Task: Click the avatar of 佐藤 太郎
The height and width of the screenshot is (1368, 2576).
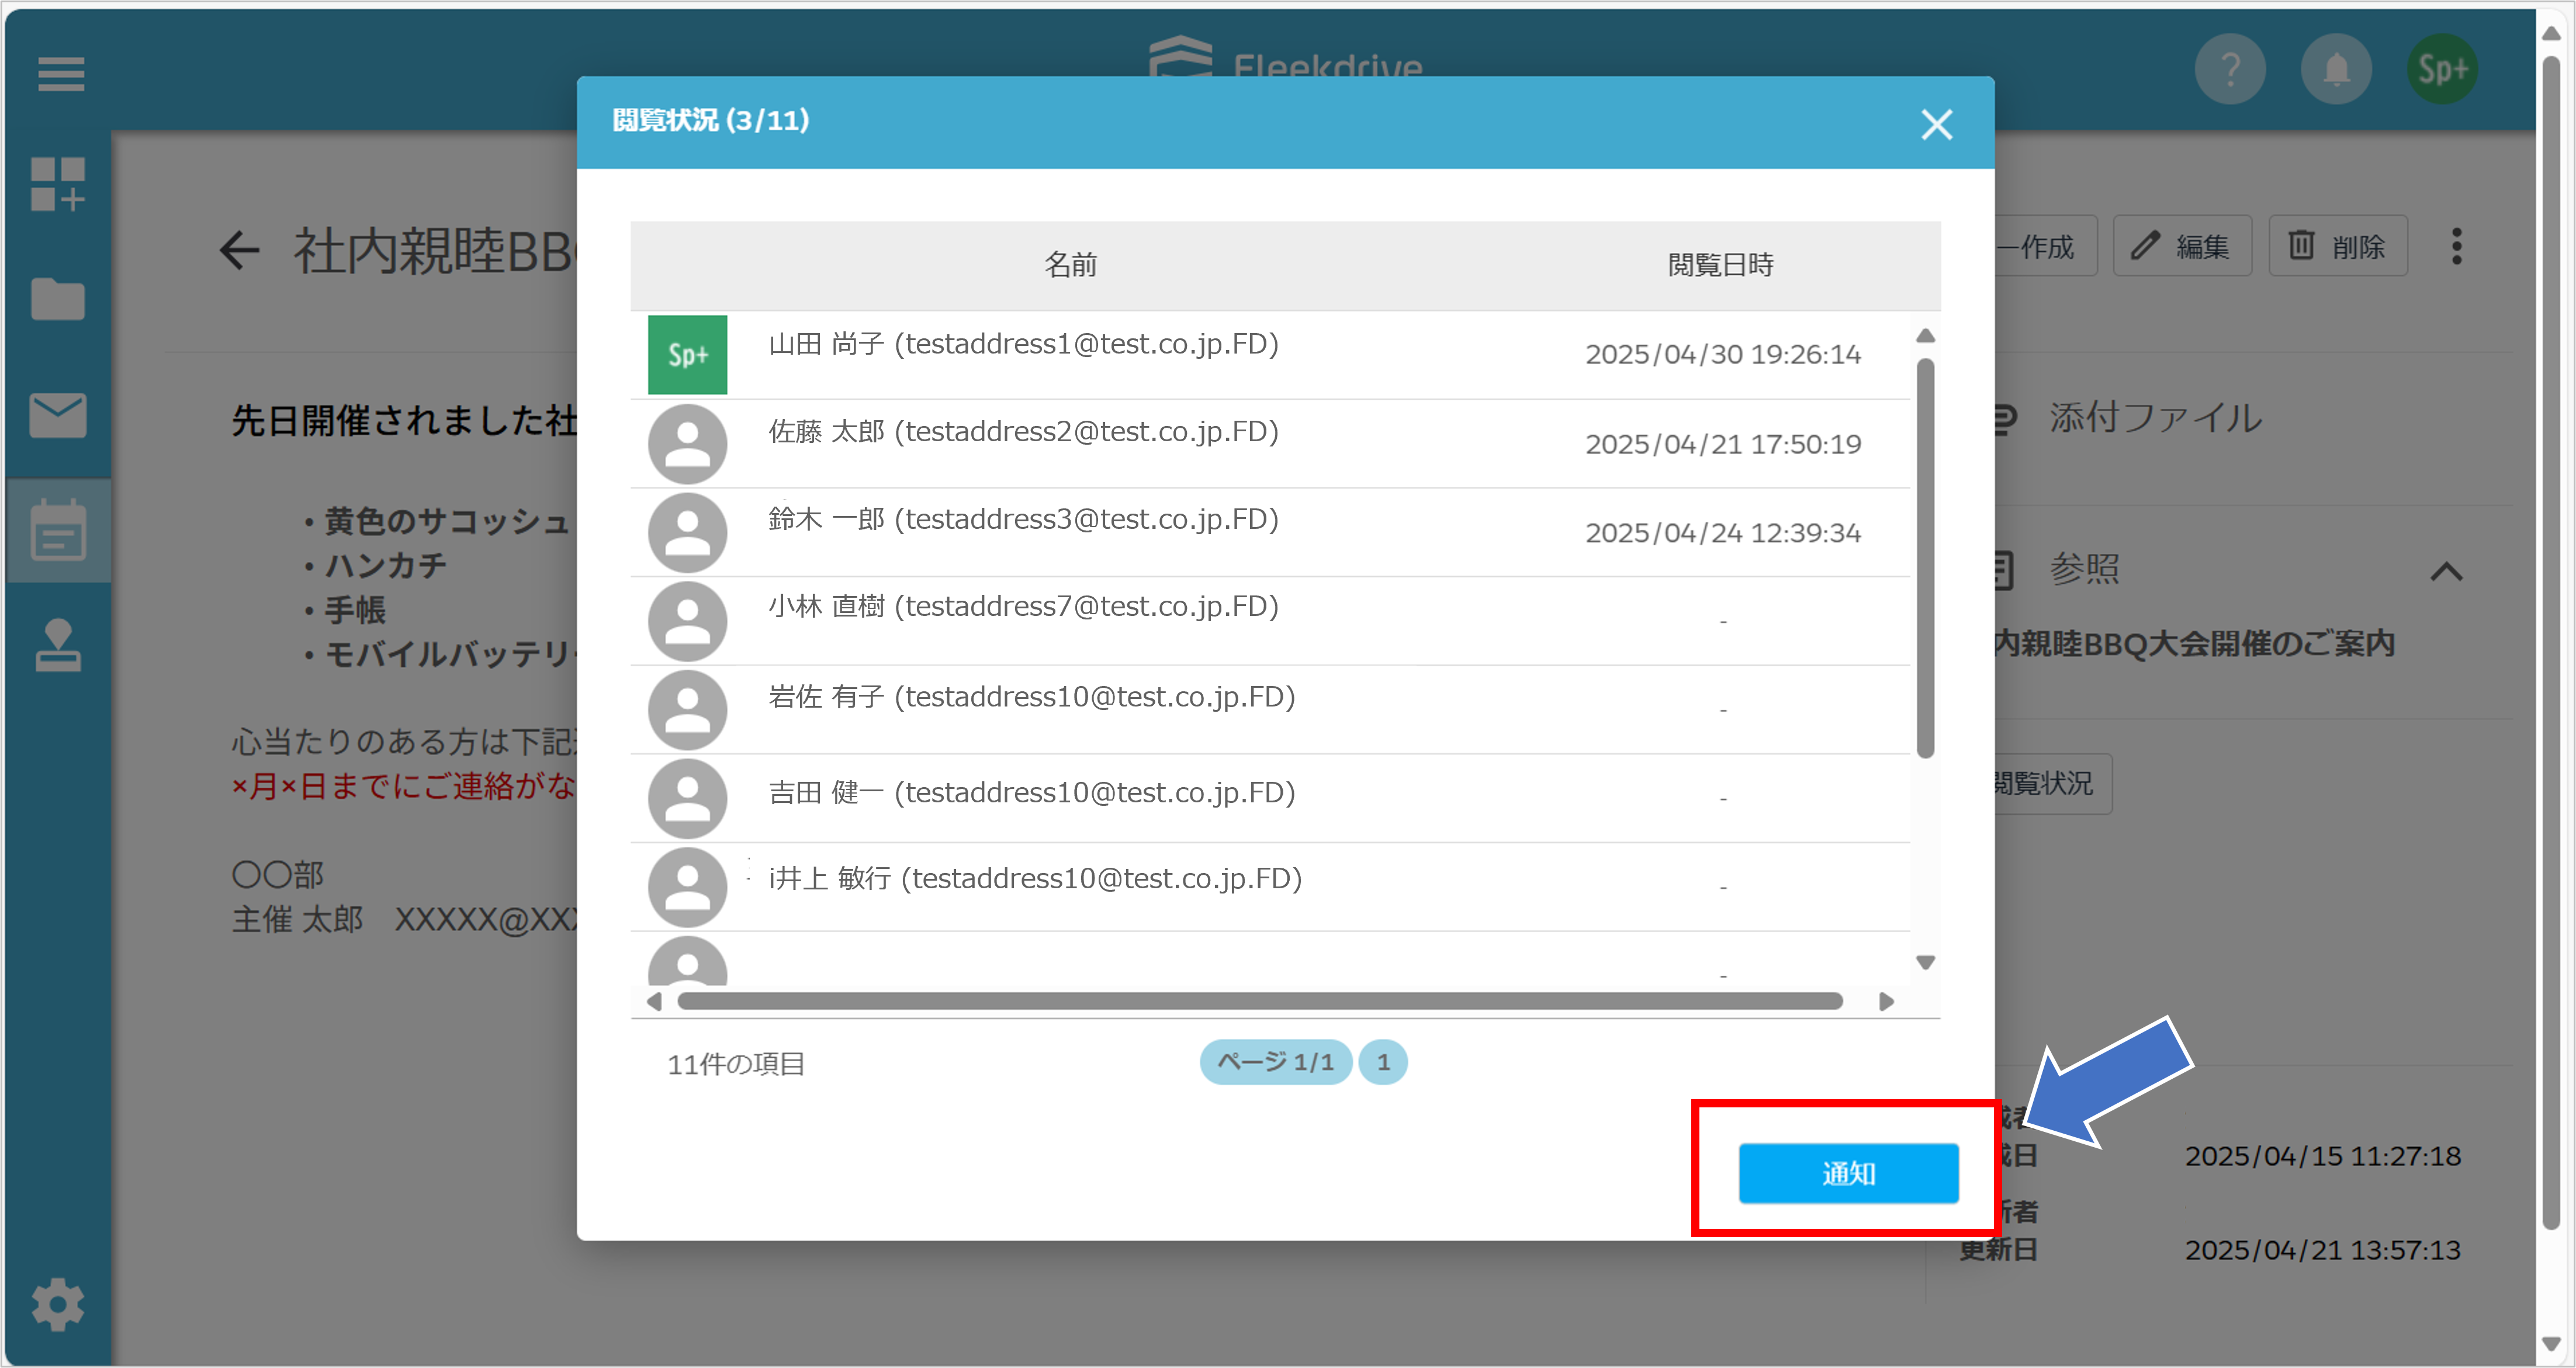Action: coord(688,444)
